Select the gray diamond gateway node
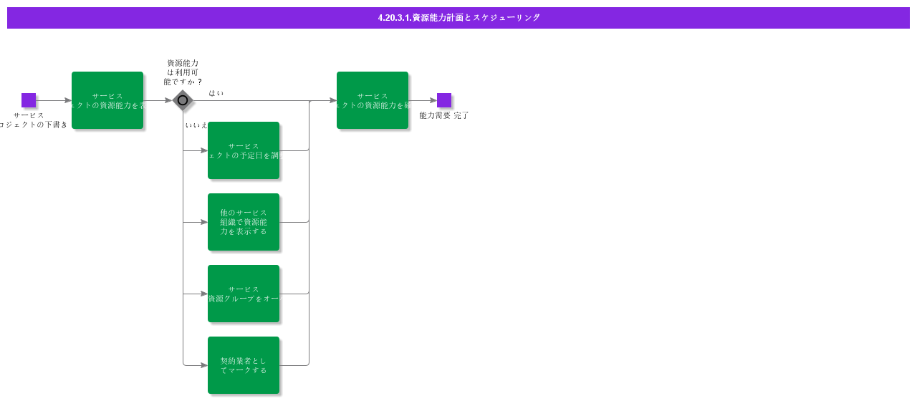The height and width of the screenshot is (401, 917). pos(183,100)
